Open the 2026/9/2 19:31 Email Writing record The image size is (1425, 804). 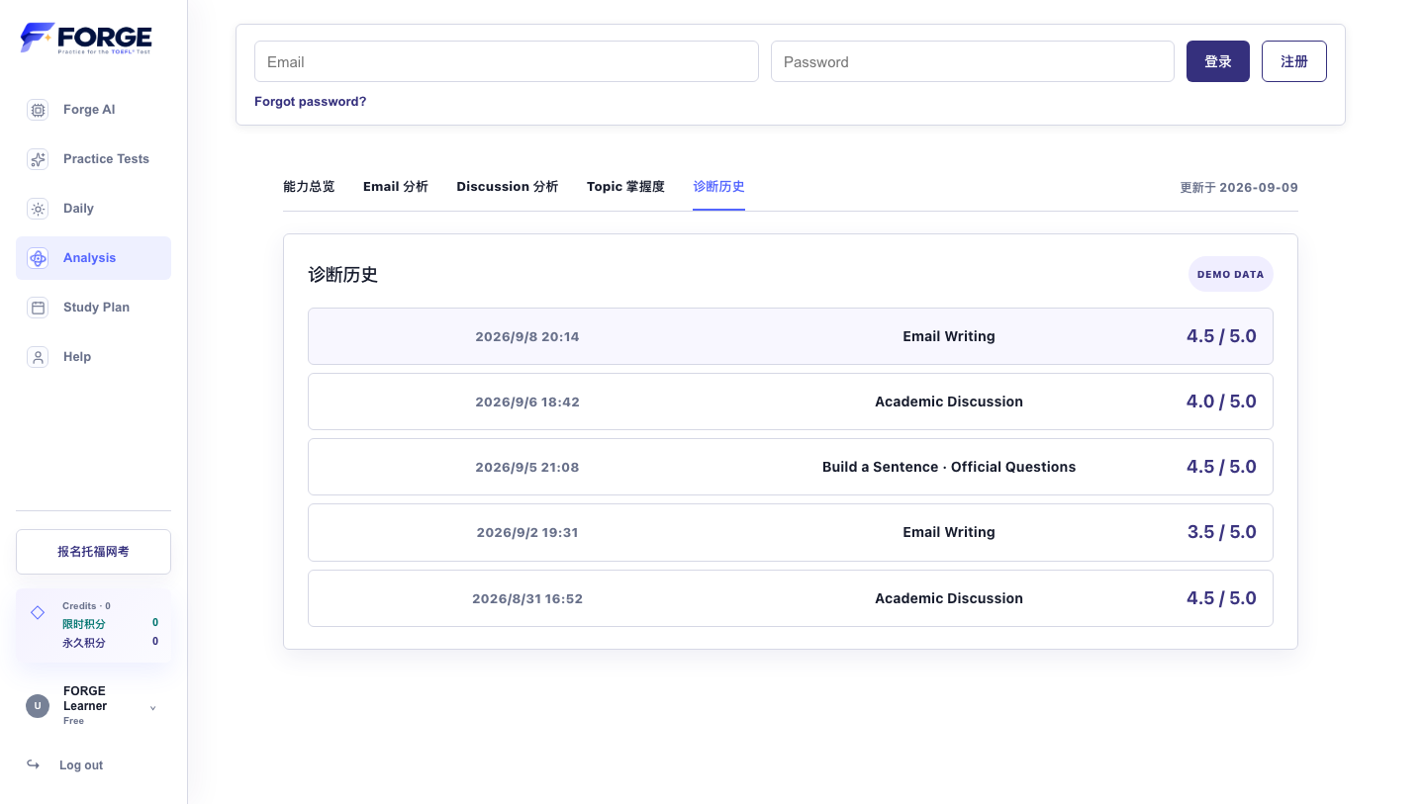(x=791, y=532)
